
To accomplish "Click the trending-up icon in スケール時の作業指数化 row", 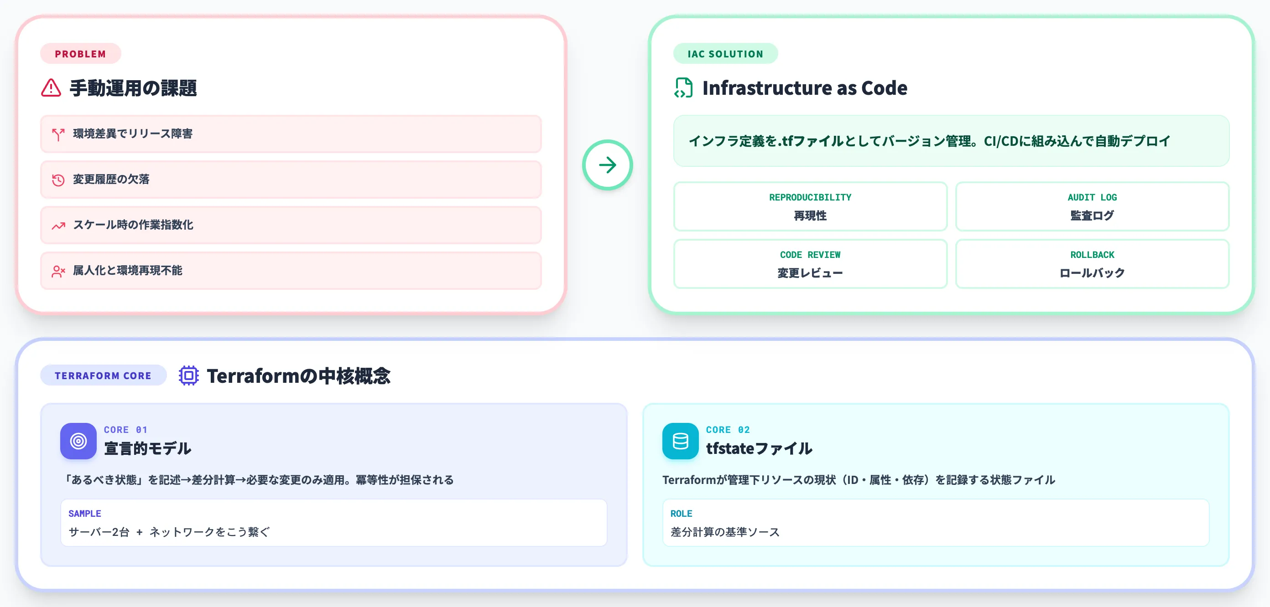I will point(58,226).
